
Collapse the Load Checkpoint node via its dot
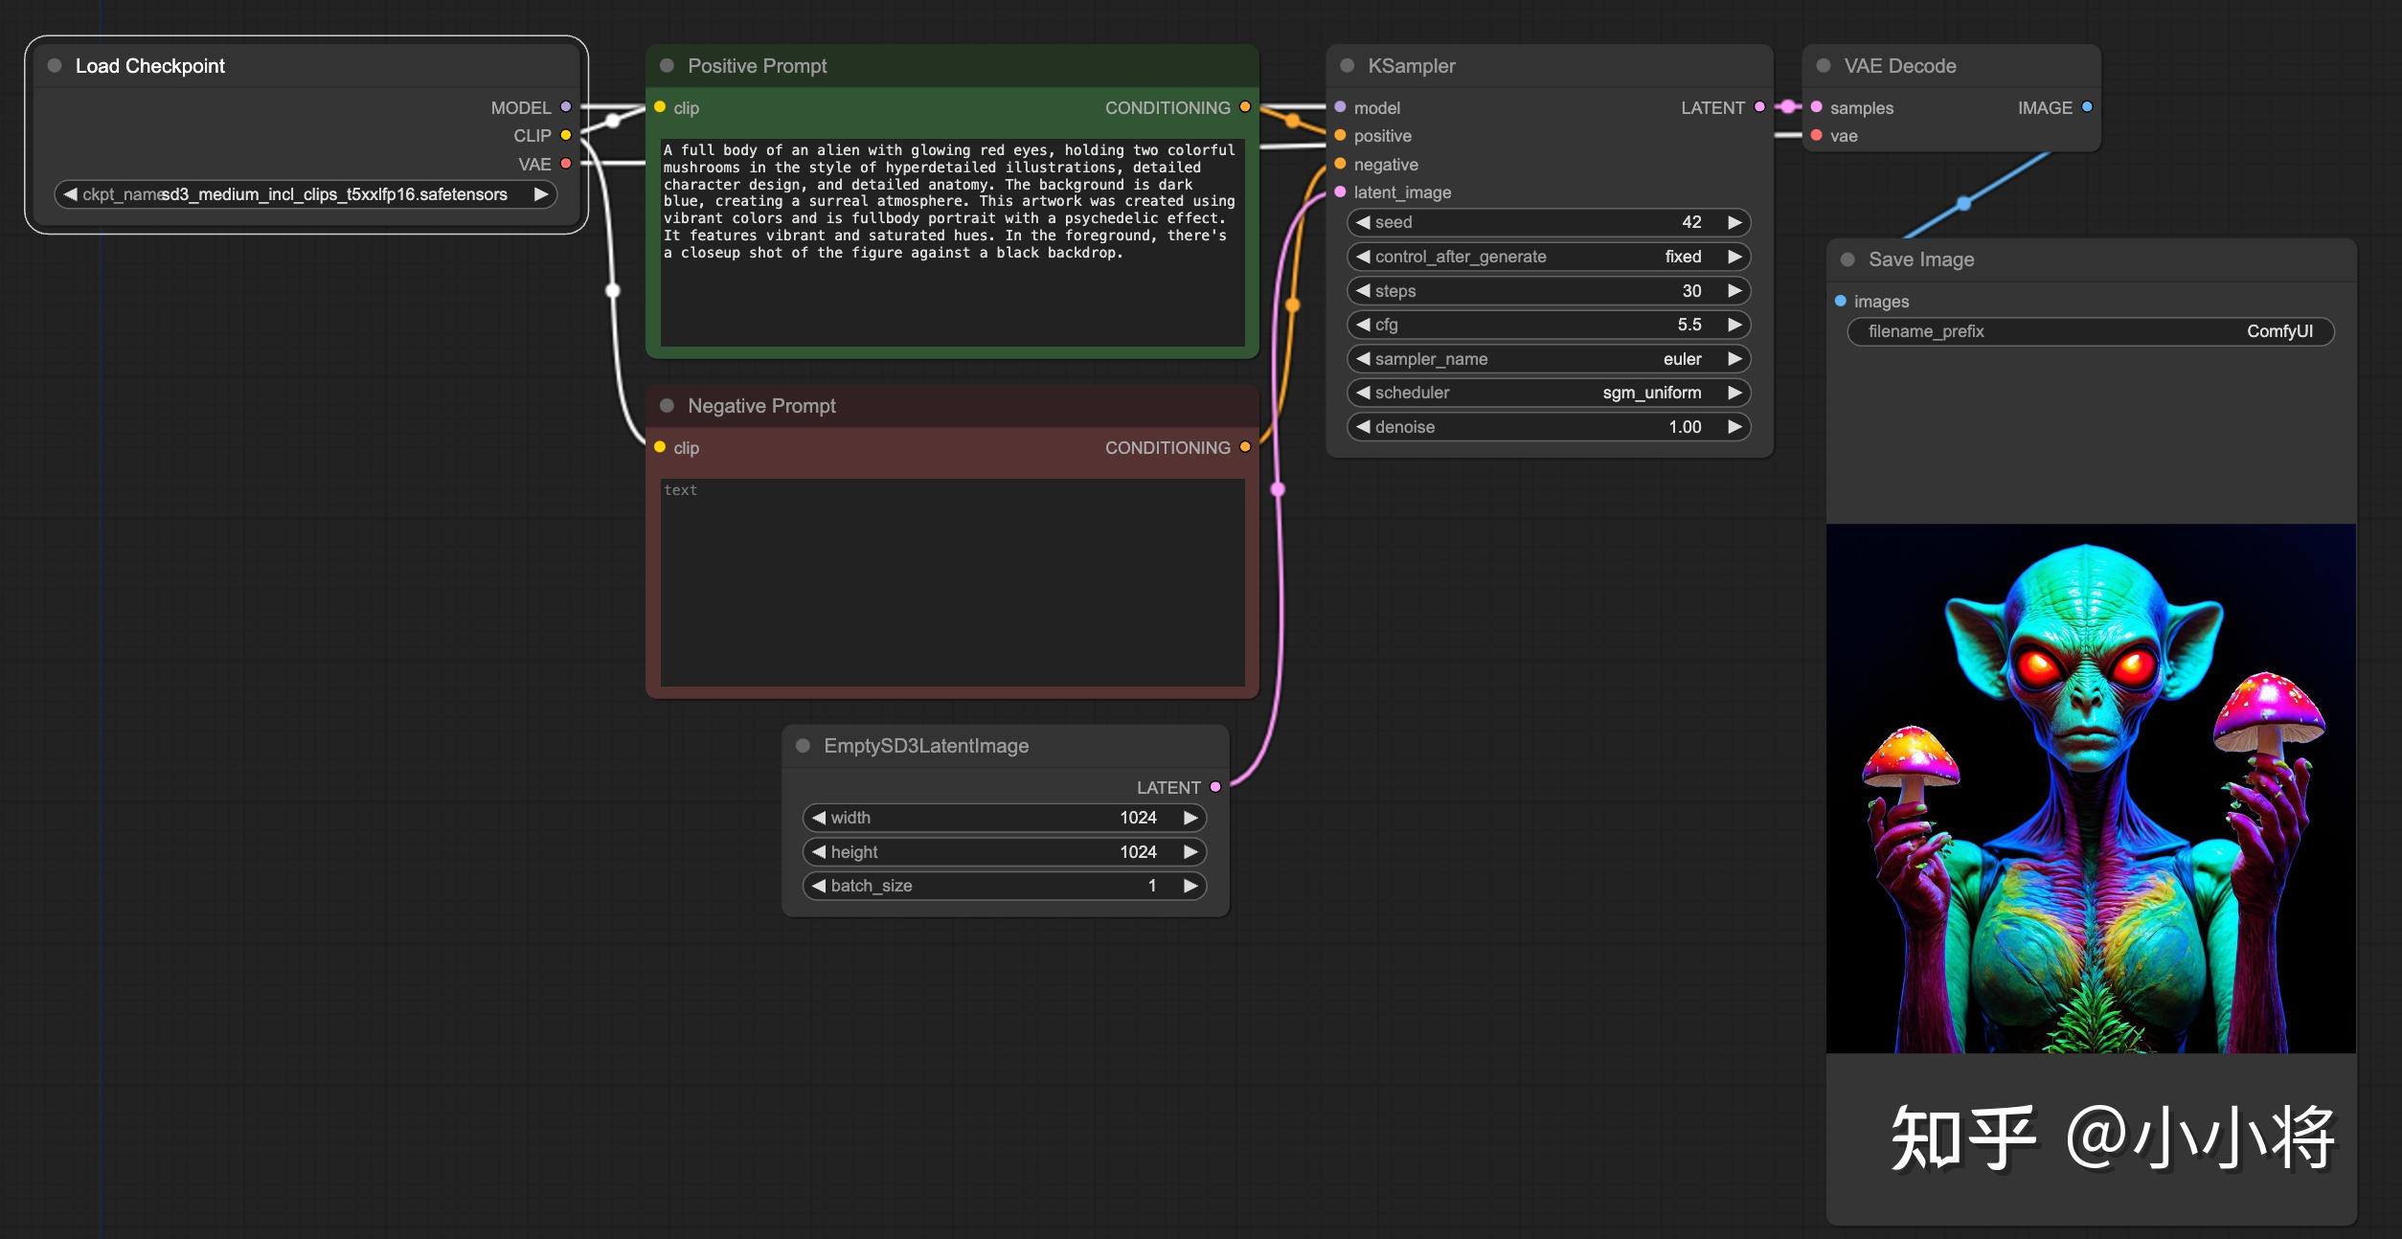(x=55, y=65)
